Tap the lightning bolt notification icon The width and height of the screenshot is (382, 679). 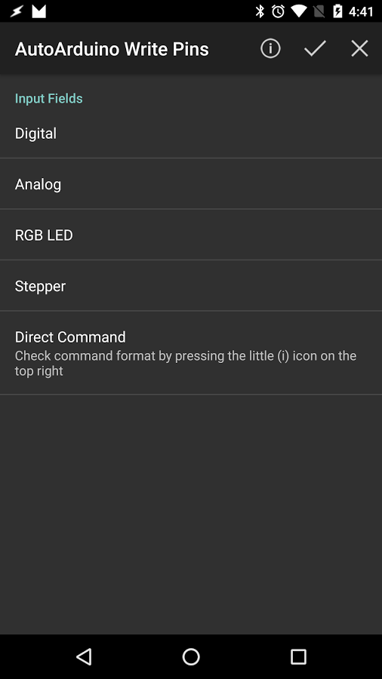pos(17,11)
